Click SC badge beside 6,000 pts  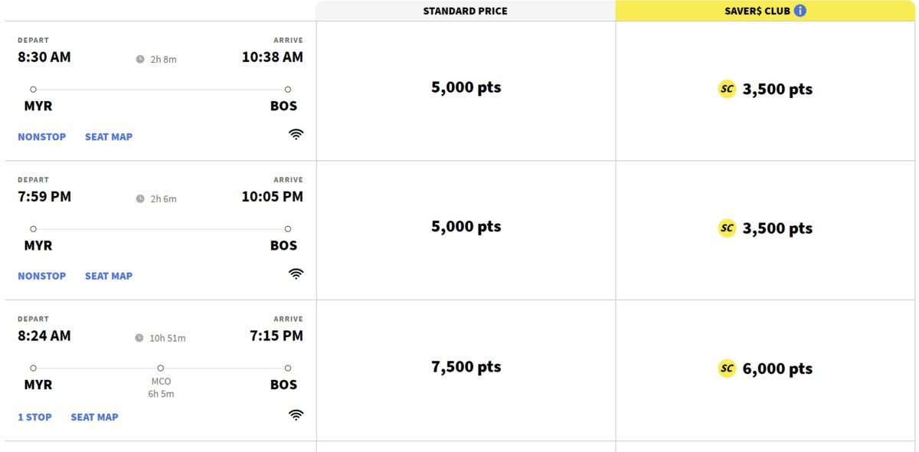(x=727, y=368)
